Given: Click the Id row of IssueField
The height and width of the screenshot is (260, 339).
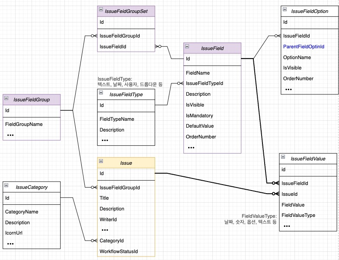Looking at the screenshot, I should (x=212, y=59).
